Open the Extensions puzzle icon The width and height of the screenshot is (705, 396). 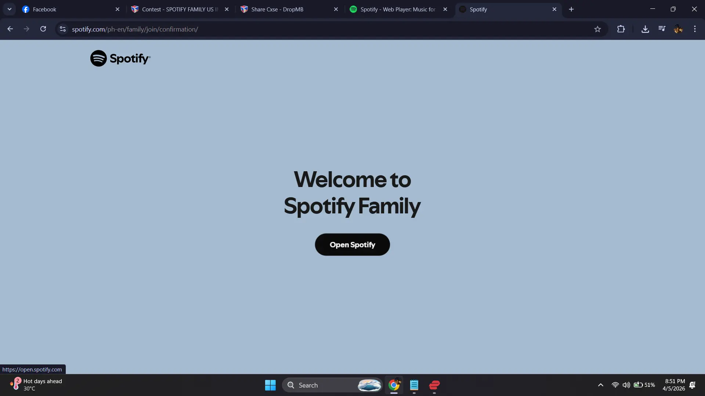click(621, 29)
